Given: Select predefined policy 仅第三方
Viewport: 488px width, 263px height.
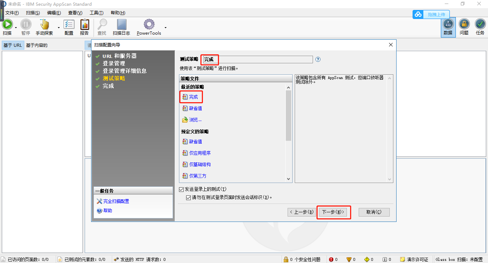Looking at the screenshot, I should point(198,176).
